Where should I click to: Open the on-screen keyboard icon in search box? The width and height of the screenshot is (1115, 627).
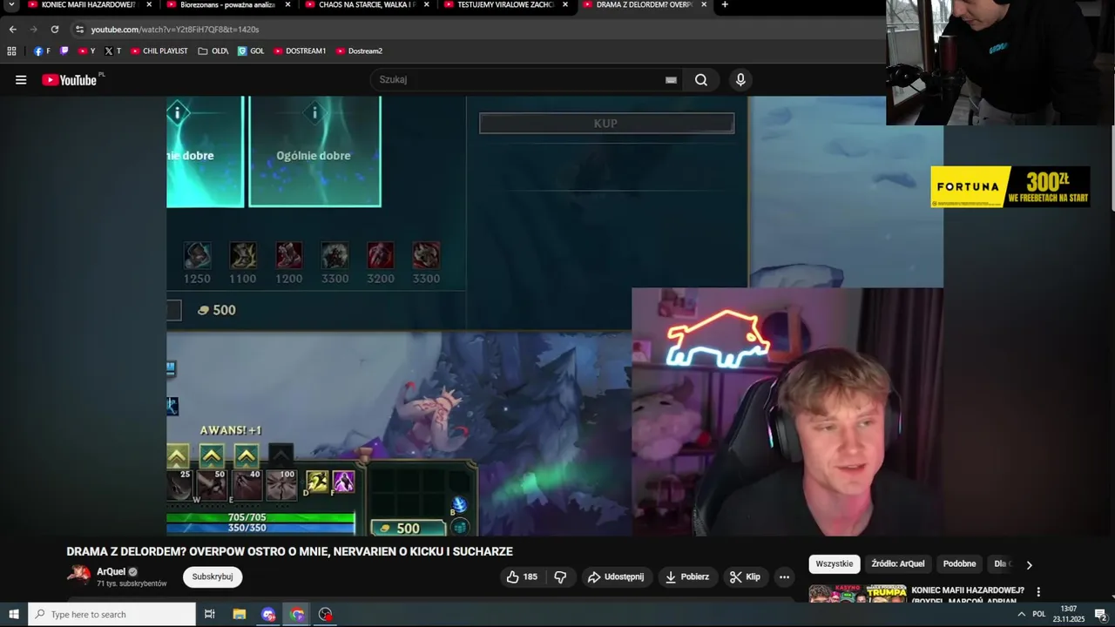click(671, 80)
